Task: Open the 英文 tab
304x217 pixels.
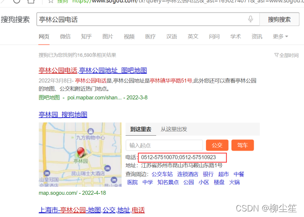Action: click(193, 36)
